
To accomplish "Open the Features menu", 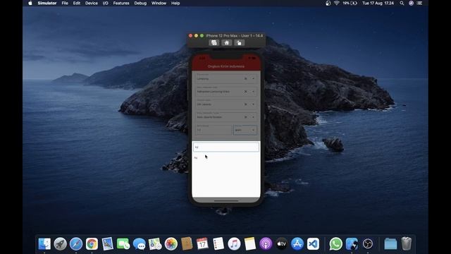I will [121, 3].
